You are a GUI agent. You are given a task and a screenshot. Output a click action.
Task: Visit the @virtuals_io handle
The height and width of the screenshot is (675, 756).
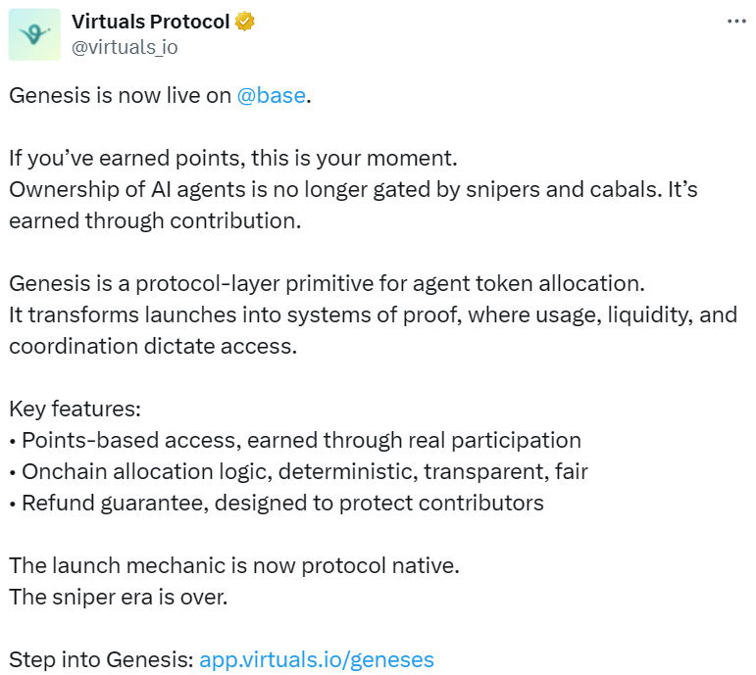[x=124, y=46]
